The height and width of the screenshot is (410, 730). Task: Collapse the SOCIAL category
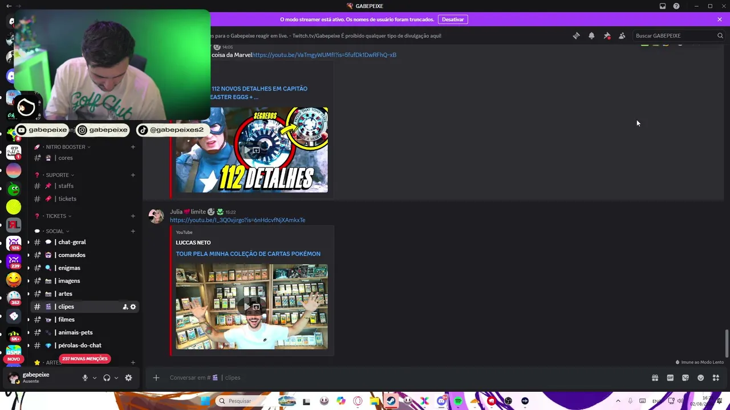tap(51, 231)
